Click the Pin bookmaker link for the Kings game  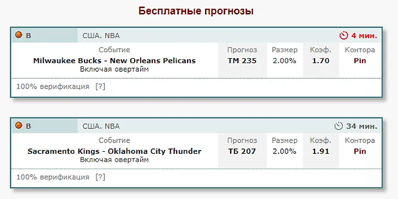point(360,151)
